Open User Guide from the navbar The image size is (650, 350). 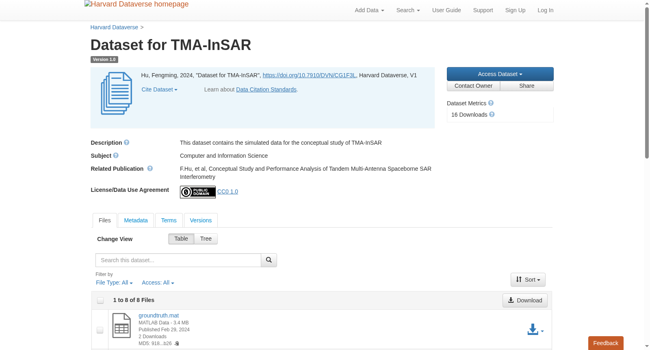(446, 10)
